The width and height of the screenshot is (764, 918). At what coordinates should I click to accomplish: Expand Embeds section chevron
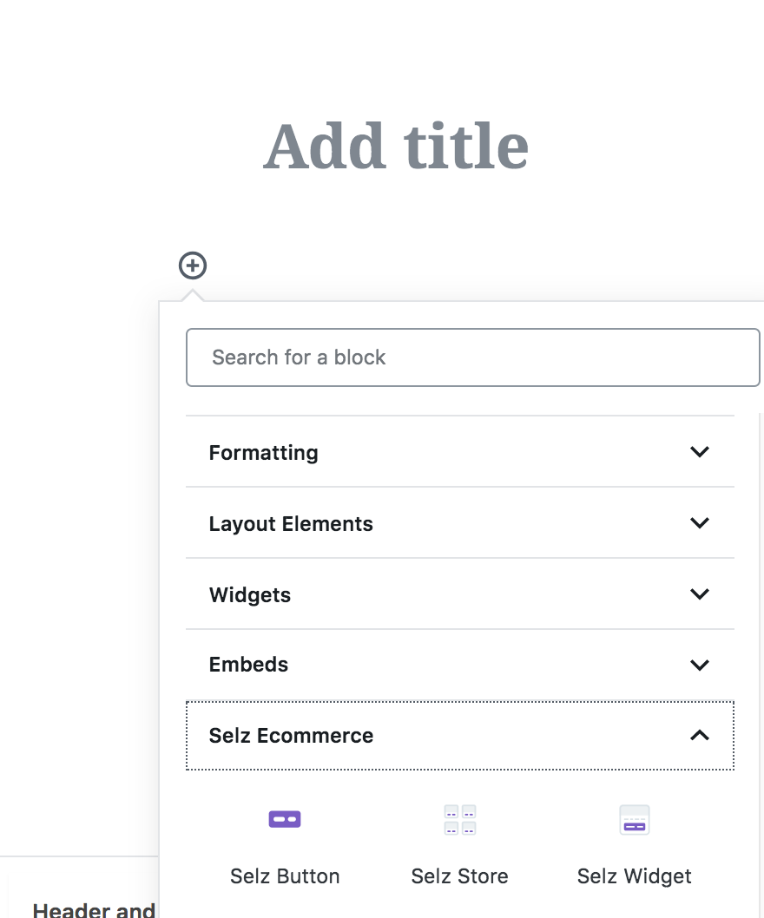point(700,666)
